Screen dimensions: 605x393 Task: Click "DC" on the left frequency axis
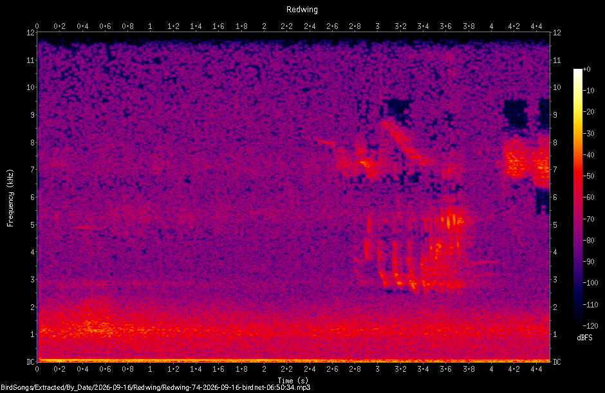tap(30, 361)
